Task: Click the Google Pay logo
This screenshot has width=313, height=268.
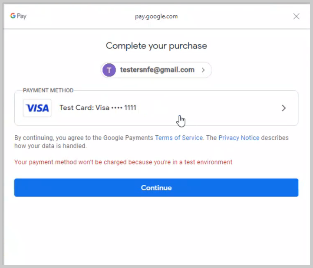Action: (x=18, y=16)
